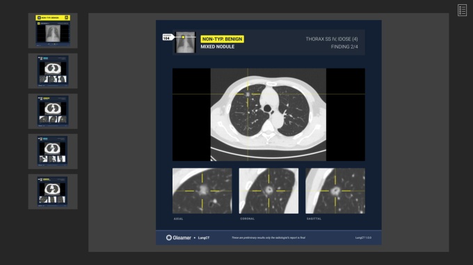Click the LungCT label beside Gleamer logo
Image resolution: width=473 pixels, height=265 pixels.
tap(204, 238)
